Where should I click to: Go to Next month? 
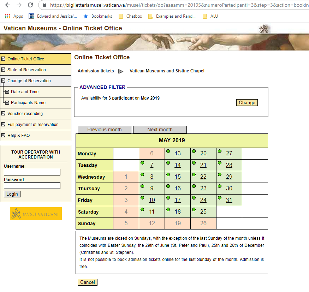160,130
